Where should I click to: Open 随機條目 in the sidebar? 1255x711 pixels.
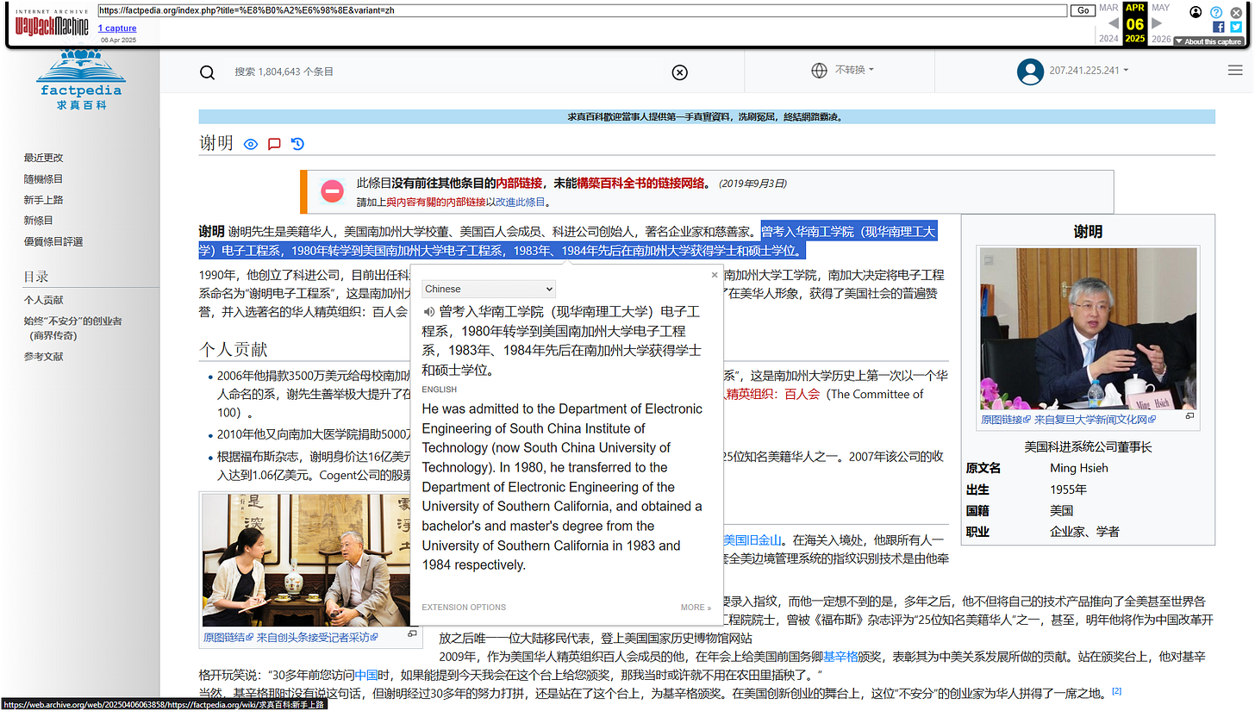[x=43, y=179]
